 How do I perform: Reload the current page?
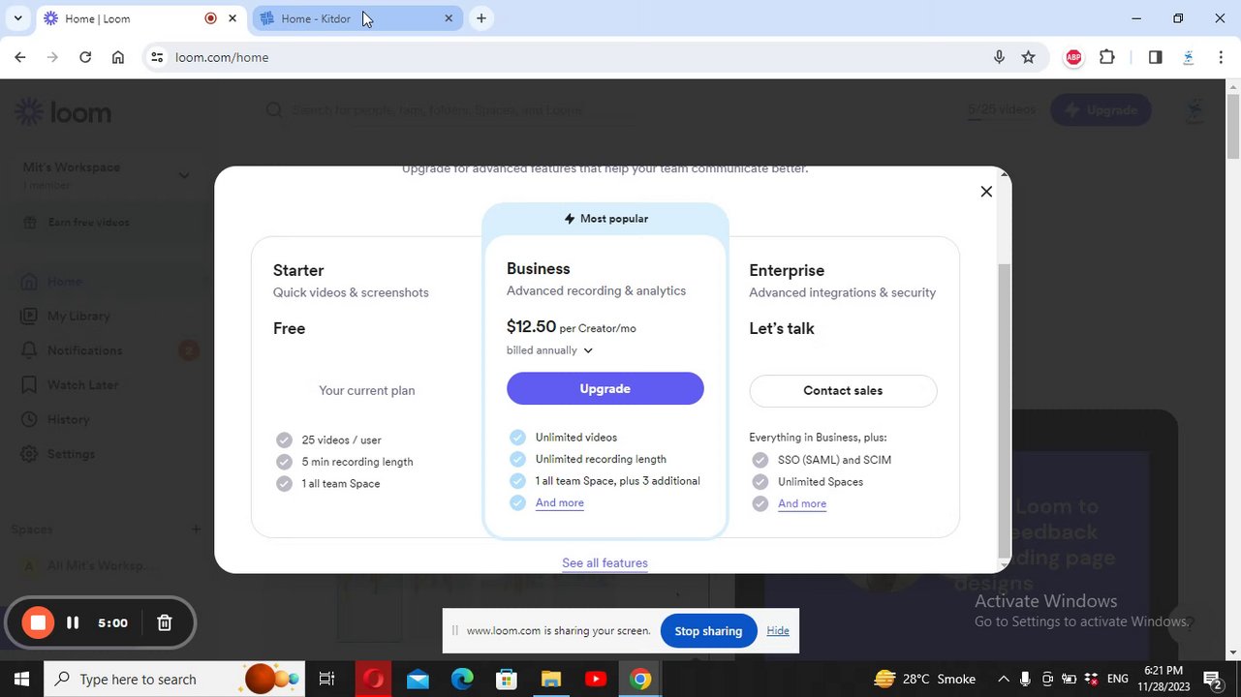click(x=85, y=57)
